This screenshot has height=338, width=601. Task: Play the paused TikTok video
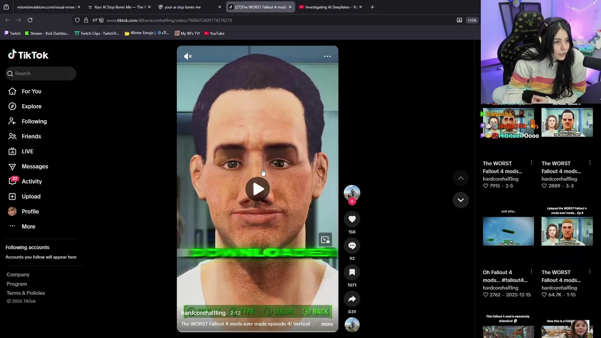coord(258,189)
